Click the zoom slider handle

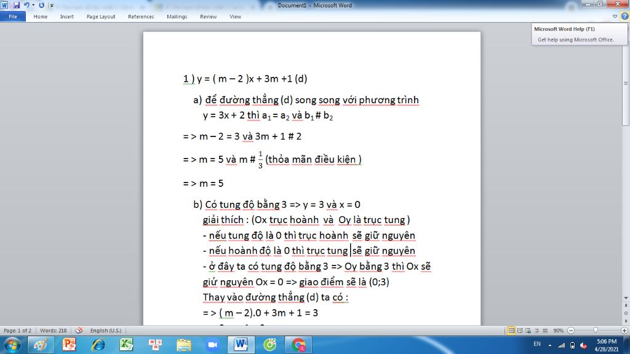pos(596,330)
